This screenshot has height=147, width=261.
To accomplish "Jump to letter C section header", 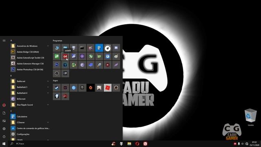I will point(11,111).
